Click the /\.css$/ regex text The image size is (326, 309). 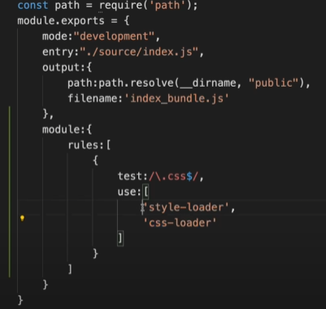[173, 177]
